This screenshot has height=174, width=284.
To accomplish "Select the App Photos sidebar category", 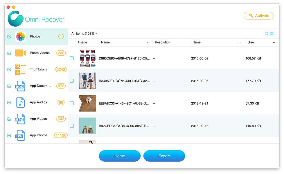I will pyautogui.click(x=36, y=135).
